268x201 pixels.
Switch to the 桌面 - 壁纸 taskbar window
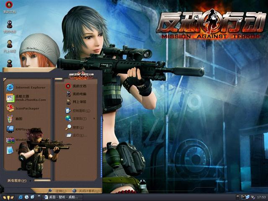coord(62,197)
